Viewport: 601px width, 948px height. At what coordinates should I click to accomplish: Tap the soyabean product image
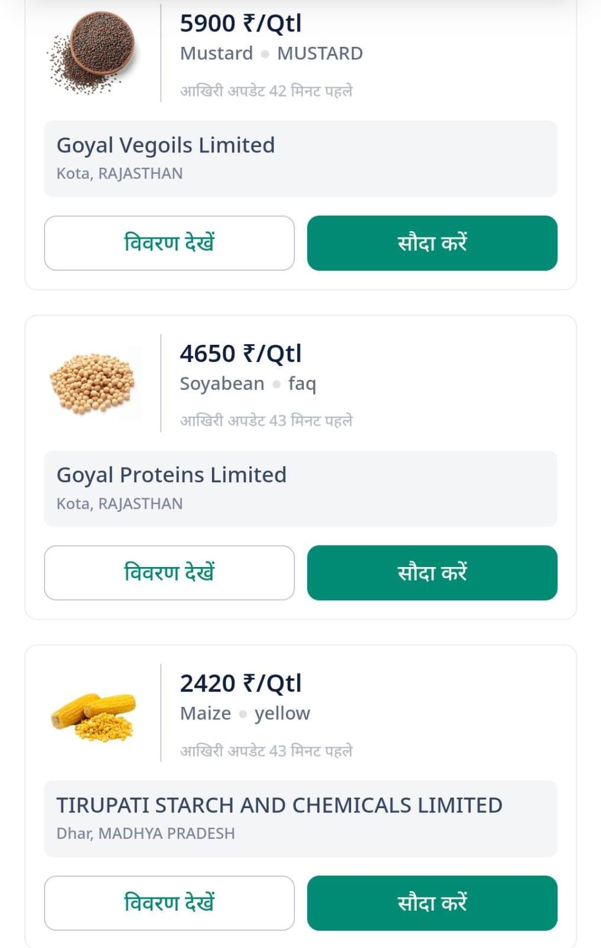pyautogui.click(x=92, y=383)
